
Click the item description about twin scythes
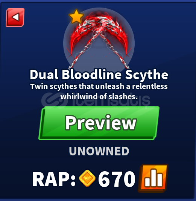(99, 91)
